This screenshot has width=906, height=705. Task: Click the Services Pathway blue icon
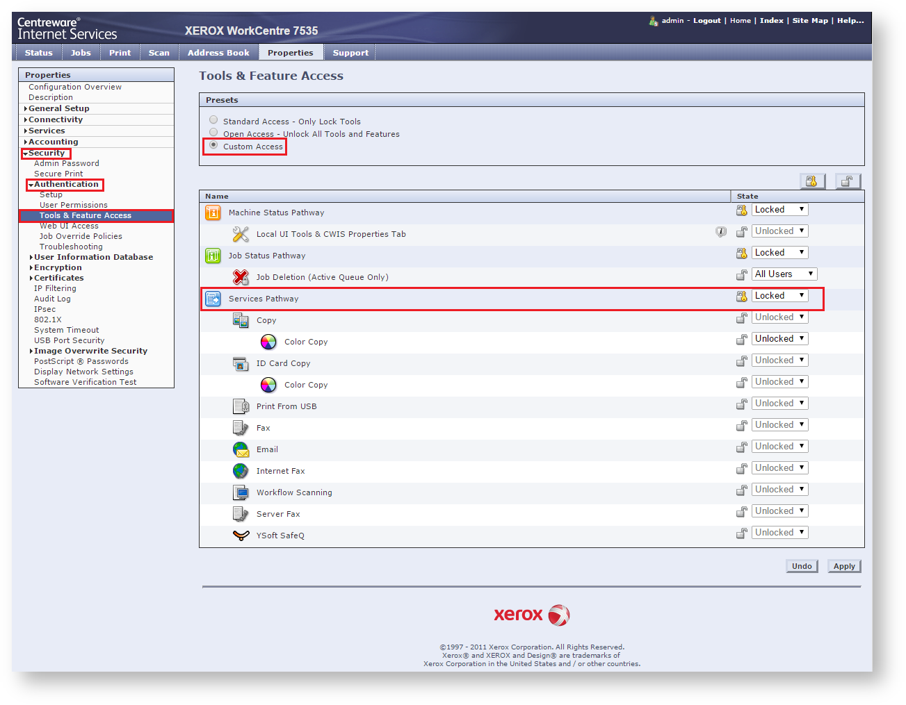pyautogui.click(x=213, y=299)
